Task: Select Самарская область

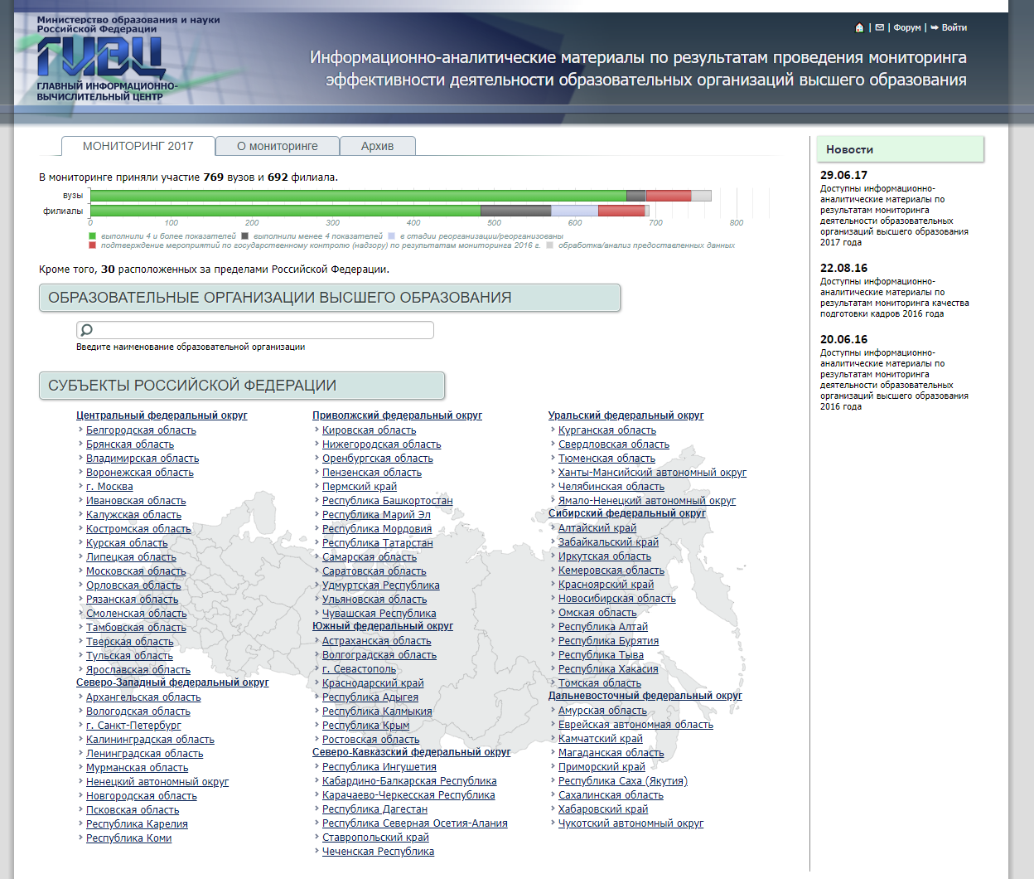Action: (370, 557)
